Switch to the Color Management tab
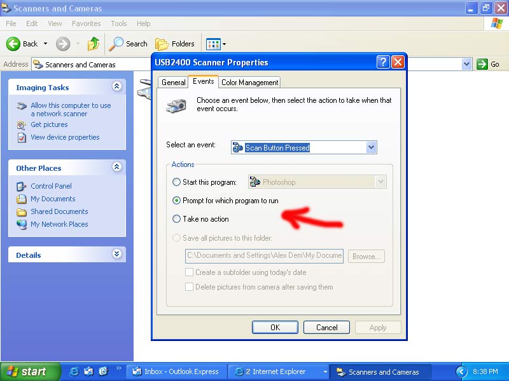 coord(249,83)
